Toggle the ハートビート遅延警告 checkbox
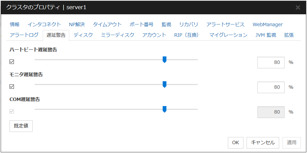Image resolution: width=307 pixels, height=153 pixels. tap(12, 62)
